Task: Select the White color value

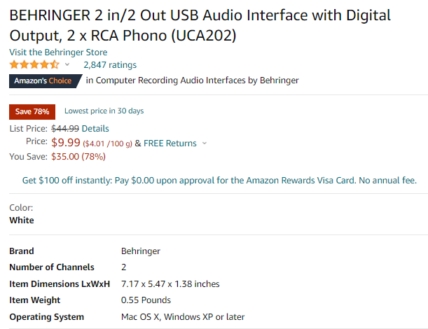Action: pos(22,220)
